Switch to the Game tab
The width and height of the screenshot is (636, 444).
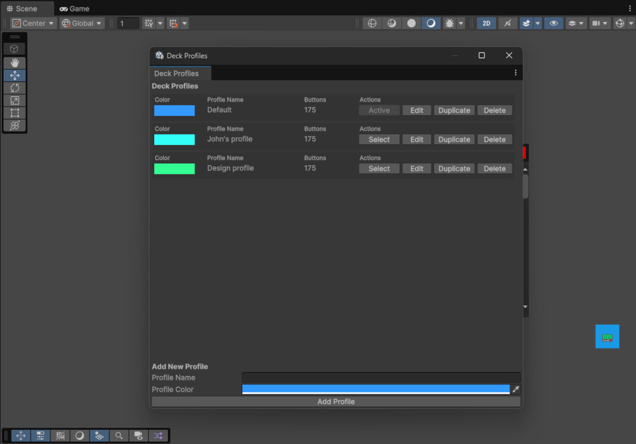[74, 8]
